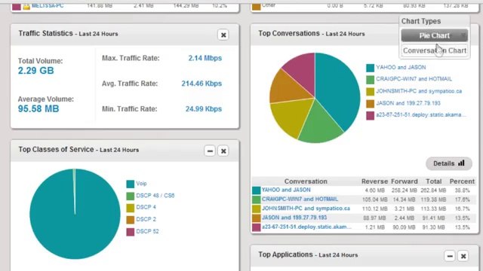Open Details for Top Conversations
483x271 pixels.
click(449, 163)
